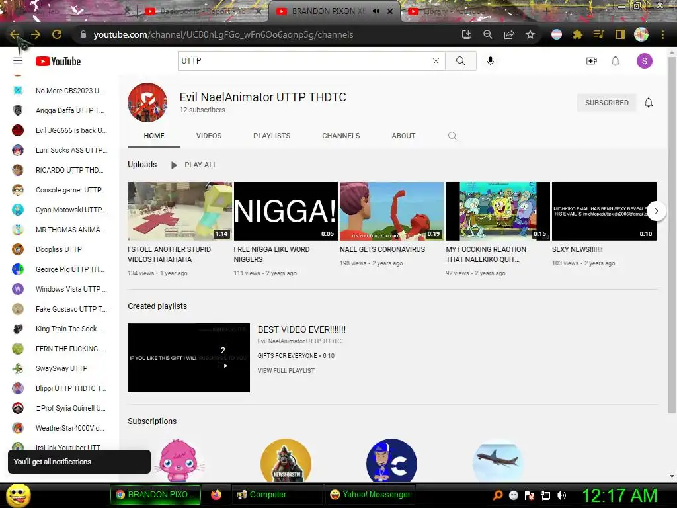This screenshot has width=677, height=508.
Task: Search by voice with the microphone icon
Action: (x=490, y=61)
